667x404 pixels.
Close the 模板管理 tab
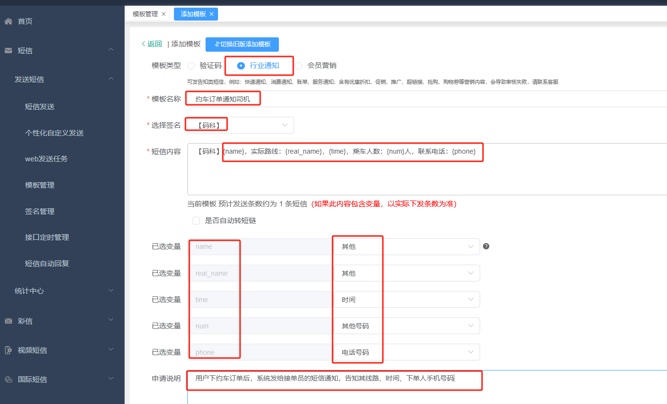click(164, 14)
